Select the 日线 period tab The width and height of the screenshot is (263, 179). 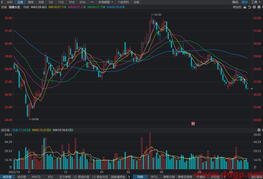pos(20,2)
